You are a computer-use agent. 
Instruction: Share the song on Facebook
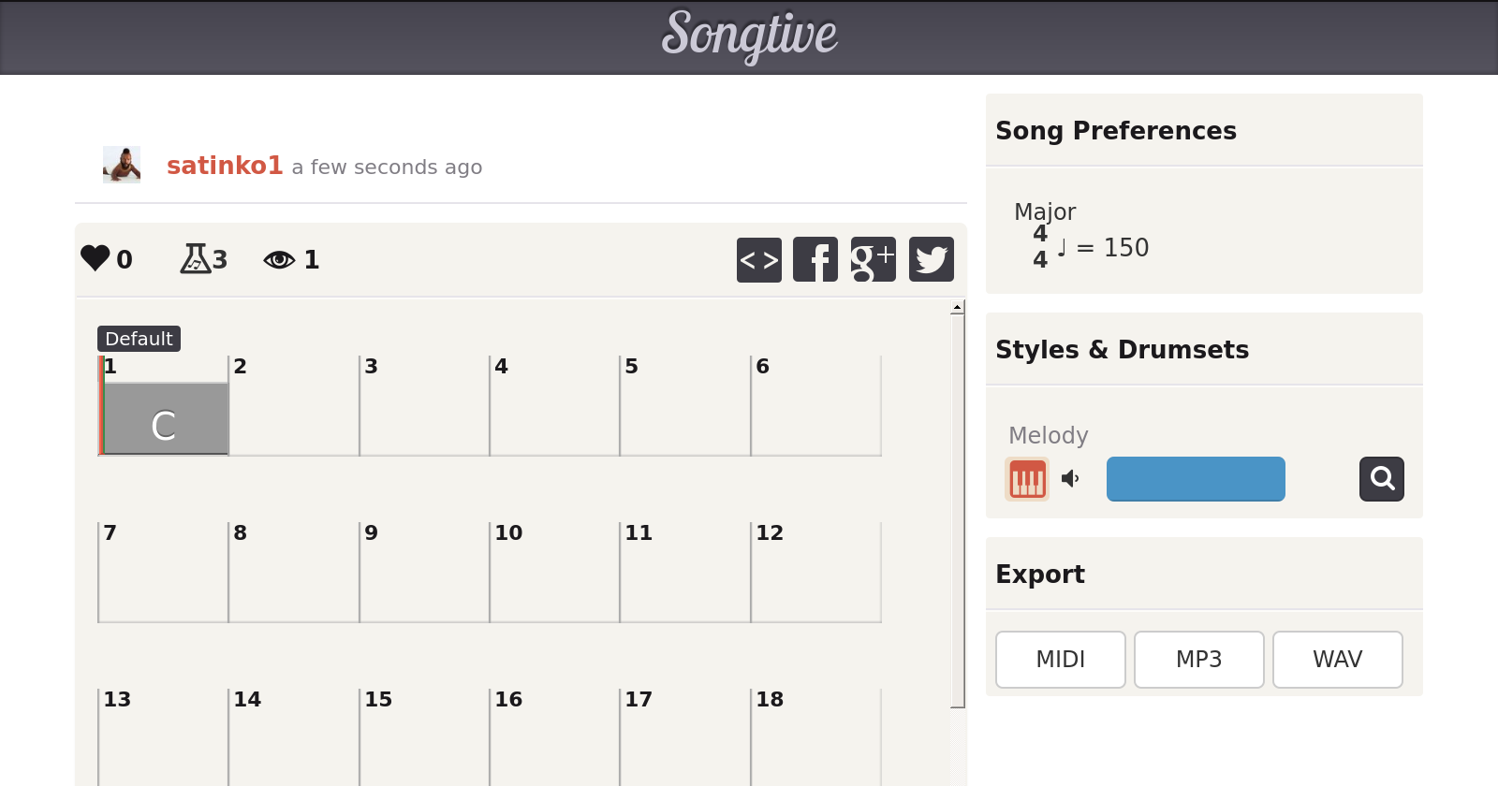point(815,259)
